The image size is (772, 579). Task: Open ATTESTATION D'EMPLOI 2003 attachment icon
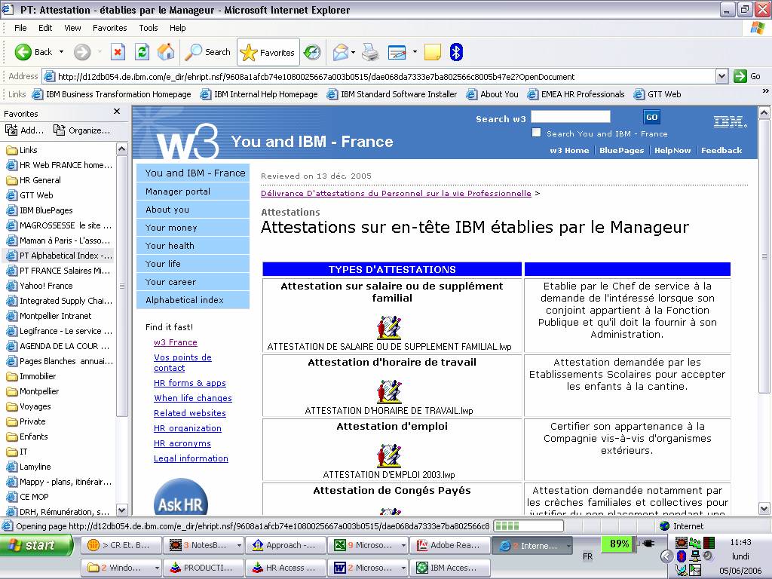tap(390, 455)
